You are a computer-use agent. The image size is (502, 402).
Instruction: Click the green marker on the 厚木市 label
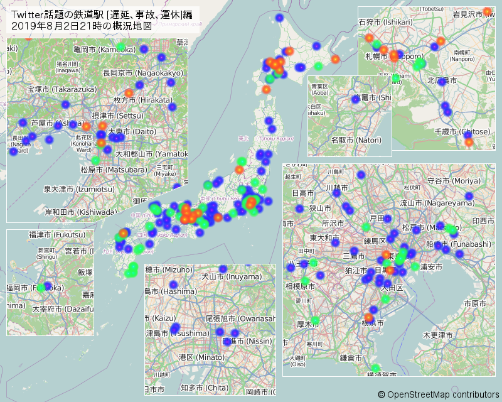316,320
